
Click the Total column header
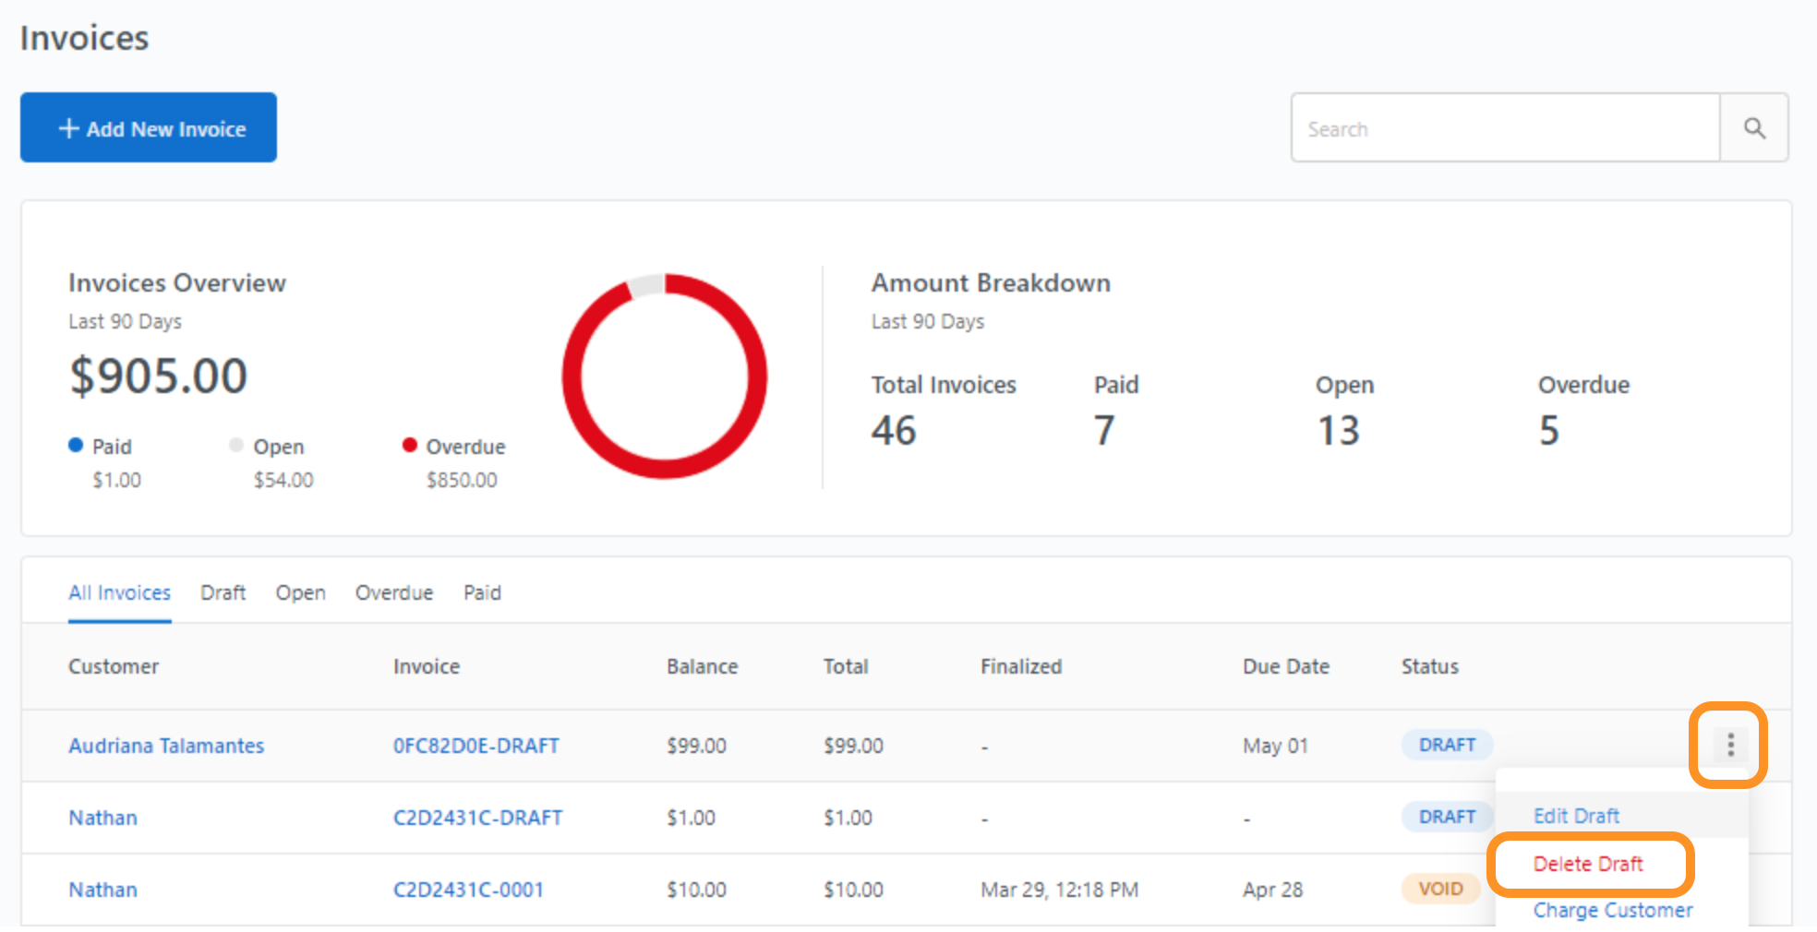pos(846,666)
